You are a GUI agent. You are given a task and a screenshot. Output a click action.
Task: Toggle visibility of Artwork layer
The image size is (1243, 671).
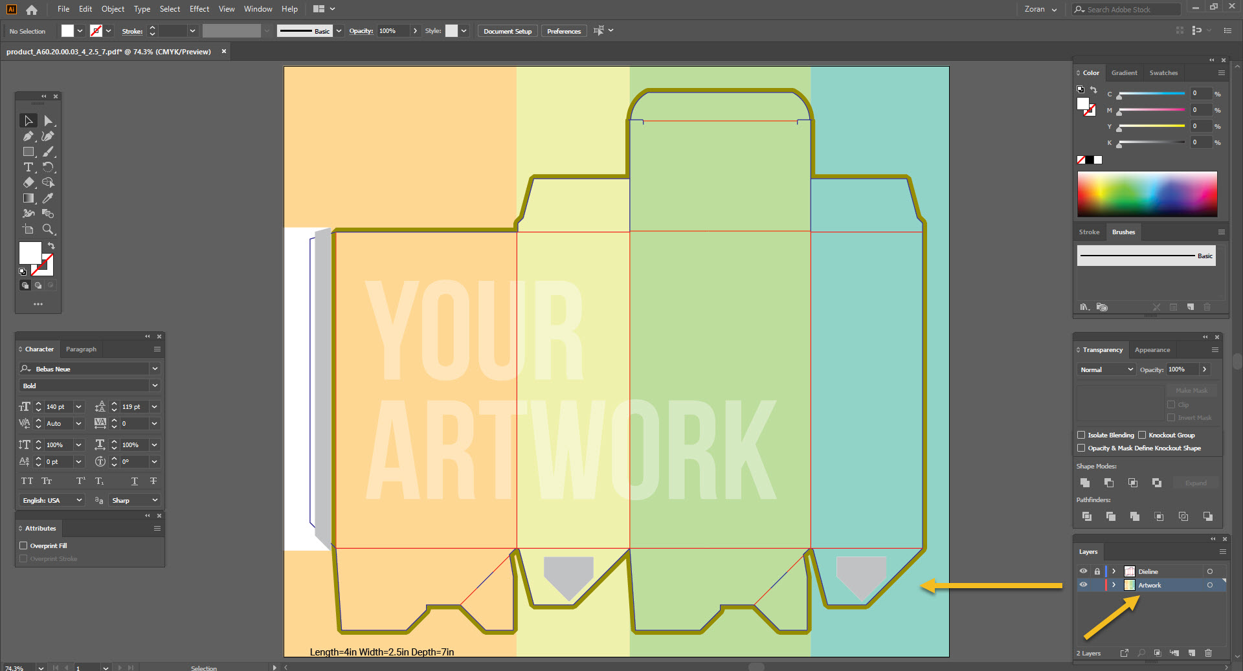1083,585
